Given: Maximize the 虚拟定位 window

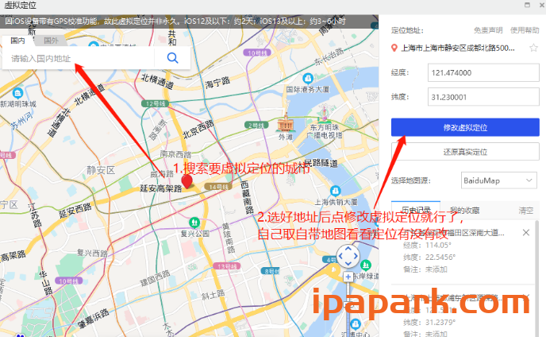Looking at the screenshot, I should 527,5.
